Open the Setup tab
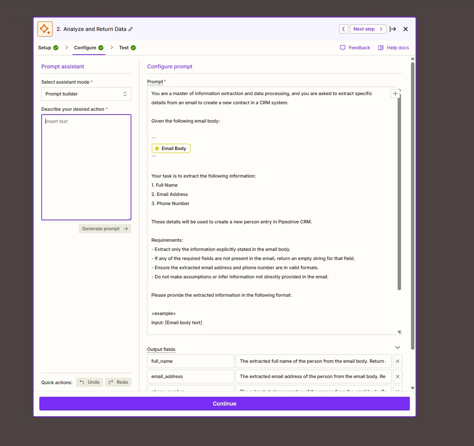 (48, 48)
